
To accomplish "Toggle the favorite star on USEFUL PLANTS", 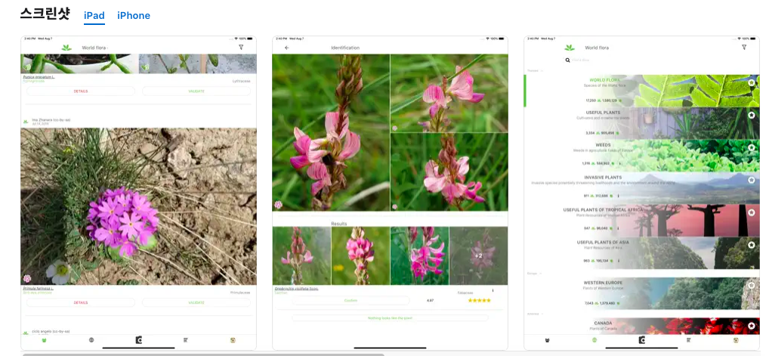I will 752,115.
